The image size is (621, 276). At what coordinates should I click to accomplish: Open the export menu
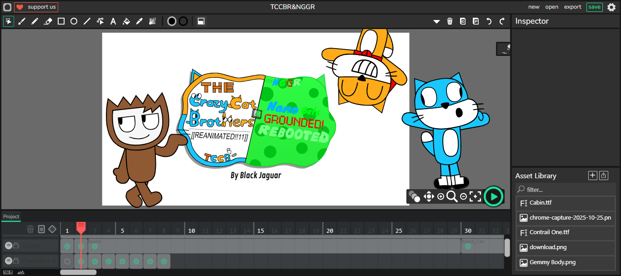coord(572,7)
